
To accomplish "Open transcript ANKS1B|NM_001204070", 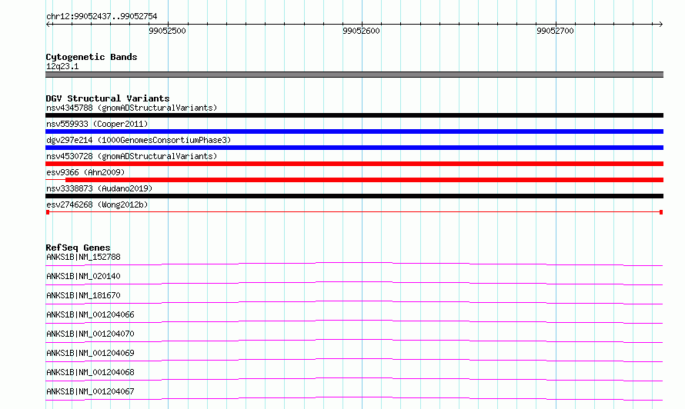I will pyautogui.click(x=90, y=334).
